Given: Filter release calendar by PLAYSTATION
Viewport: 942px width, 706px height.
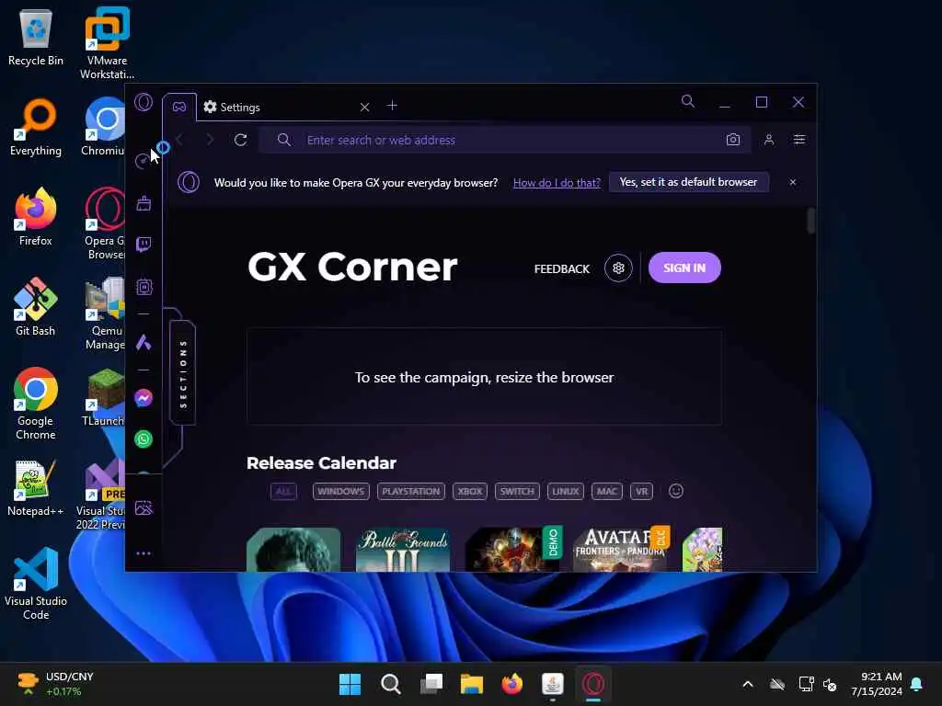Looking at the screenshot, I should click(411, 491).
